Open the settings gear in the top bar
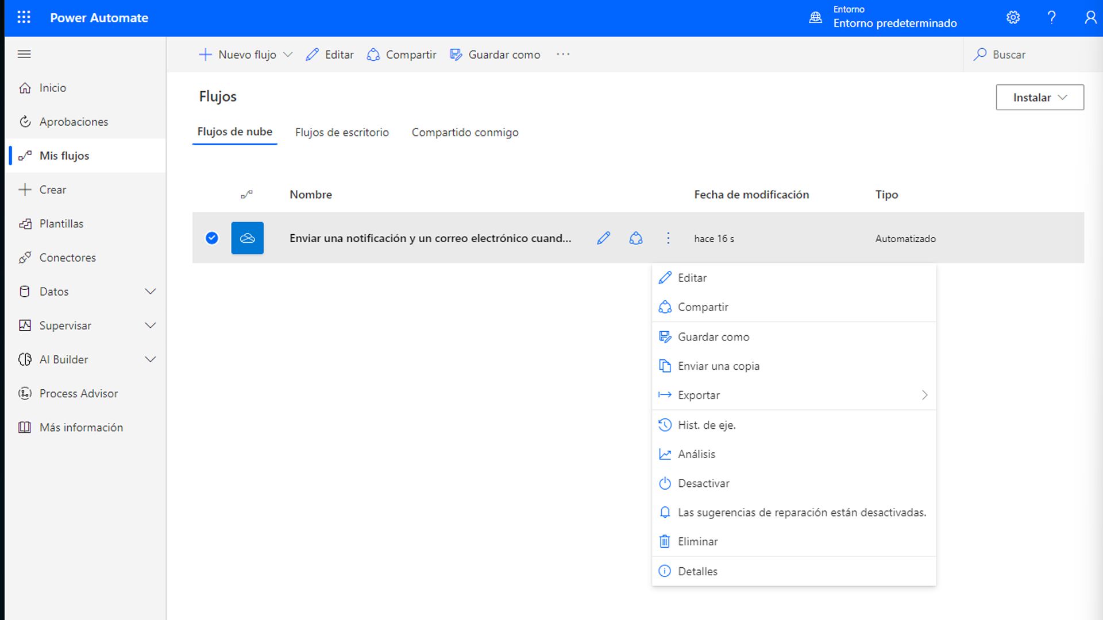The width and height of the screenshot is (1103, 620). point(1013,17)
